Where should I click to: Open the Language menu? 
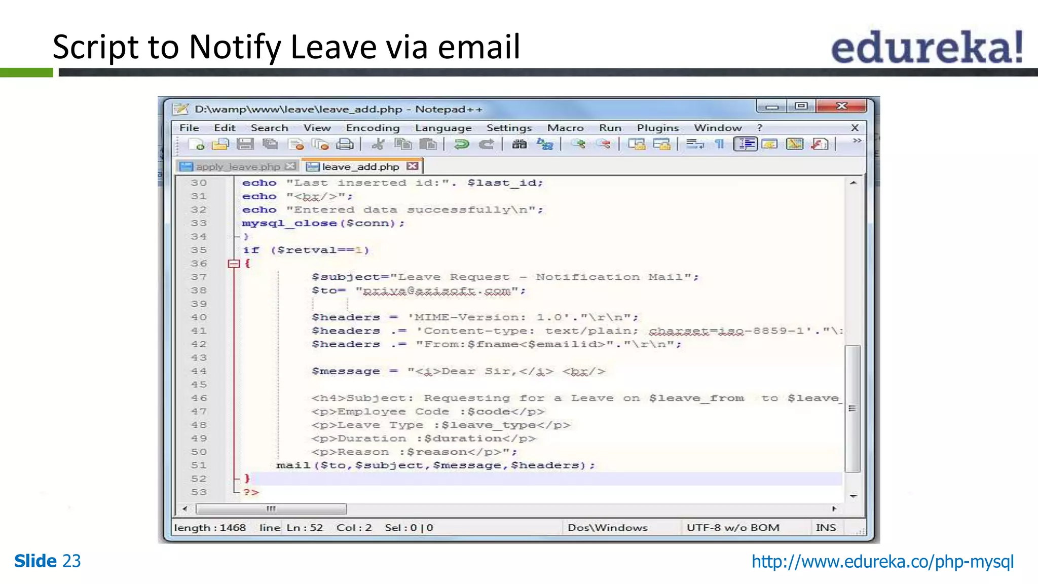(x=443, y=128)
